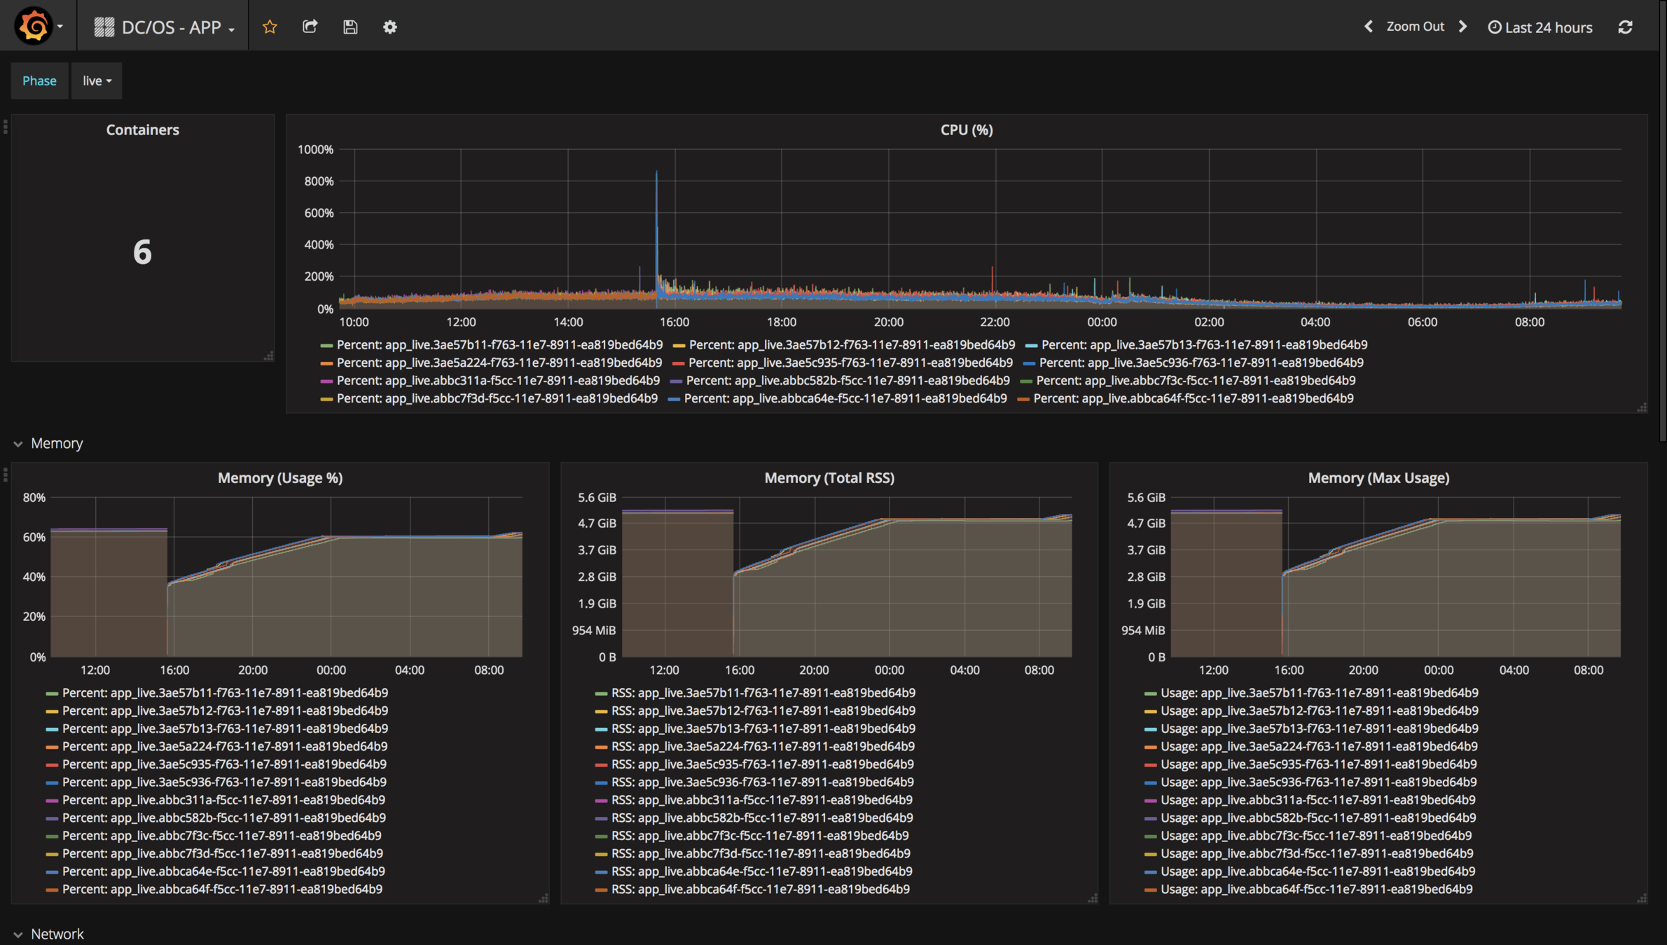Star this dashboard as favorite
Image resolution: width=1667 pixels, height=945 pixels.
[x=270, y=27]
